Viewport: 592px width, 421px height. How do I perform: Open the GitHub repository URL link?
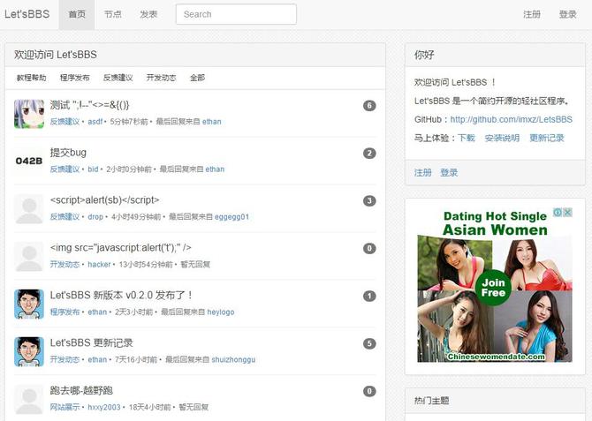pos(512,119)
